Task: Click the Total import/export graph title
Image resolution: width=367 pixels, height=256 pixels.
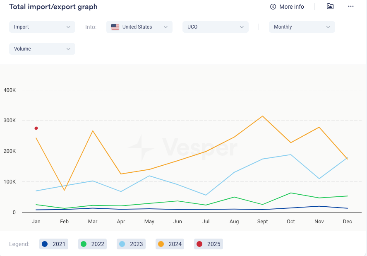Action: [53, 7]
